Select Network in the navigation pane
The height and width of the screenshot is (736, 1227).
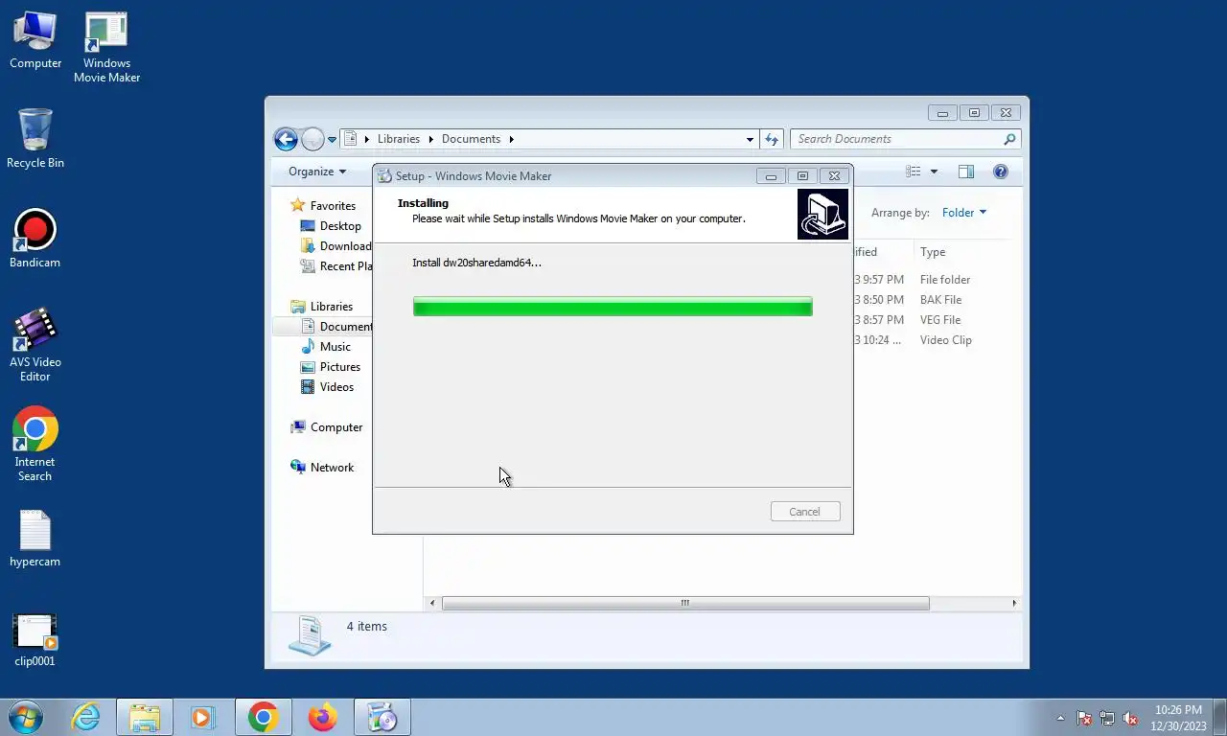pos(332,468)
